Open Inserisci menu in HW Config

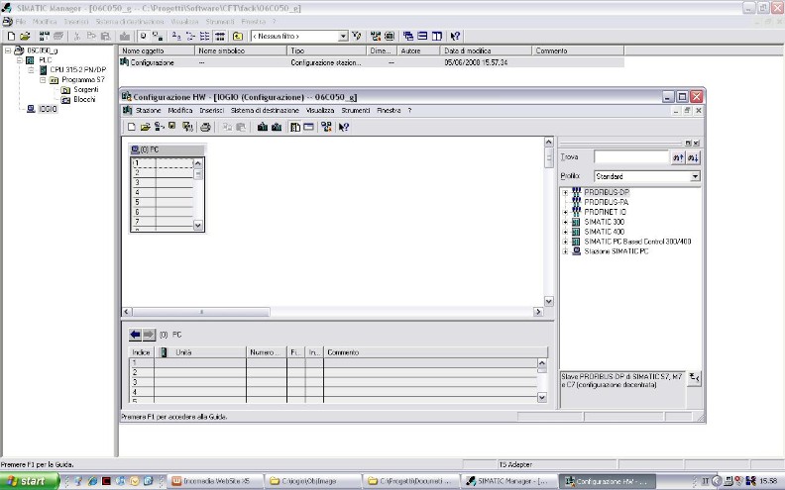pos(212,111)
